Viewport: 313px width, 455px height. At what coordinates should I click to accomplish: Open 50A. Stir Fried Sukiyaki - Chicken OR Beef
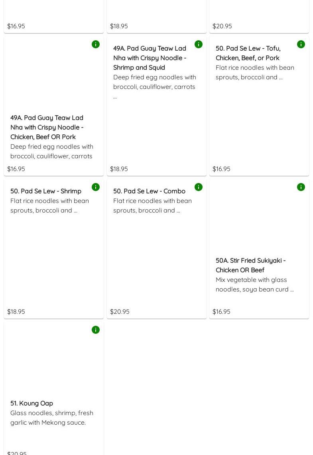[x=250, y=265]
